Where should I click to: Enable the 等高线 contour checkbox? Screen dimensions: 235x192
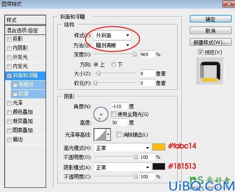(x=15, y=85)
